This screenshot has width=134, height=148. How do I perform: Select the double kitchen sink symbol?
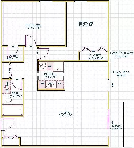pos(51,85)
